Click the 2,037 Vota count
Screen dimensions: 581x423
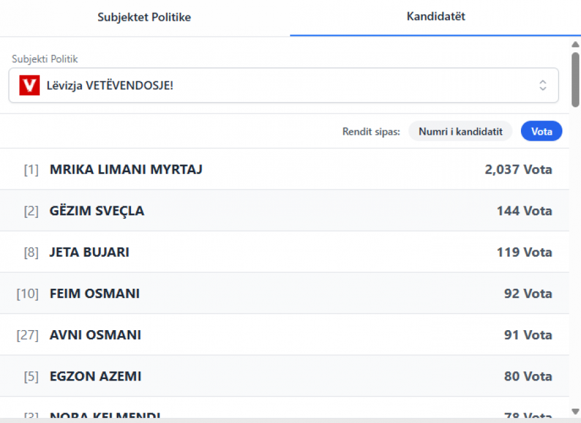518,170
